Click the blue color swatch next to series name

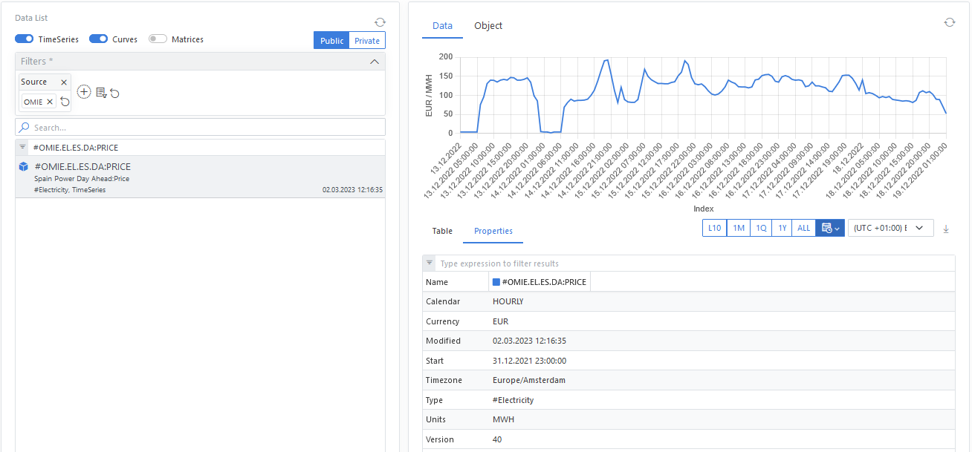click(496, 282)
